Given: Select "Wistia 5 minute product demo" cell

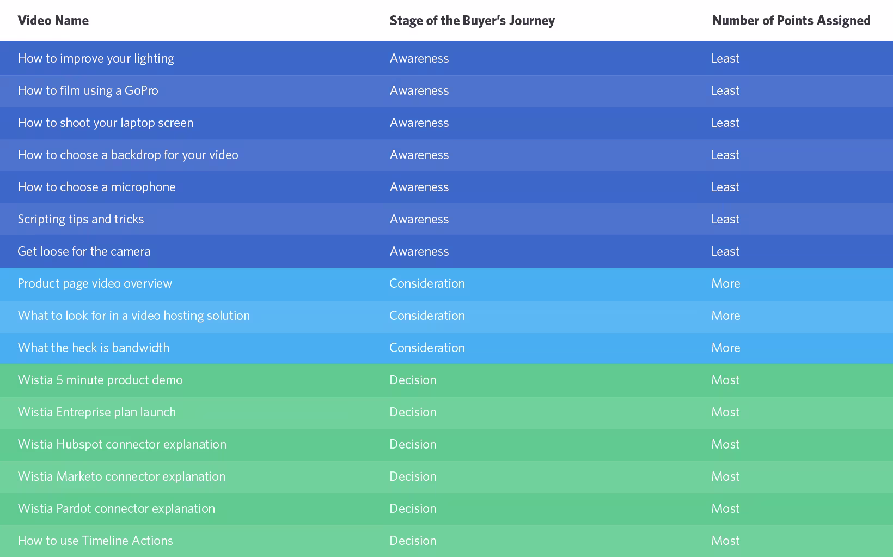Looking at the screenshot, I should coord(100,380).
